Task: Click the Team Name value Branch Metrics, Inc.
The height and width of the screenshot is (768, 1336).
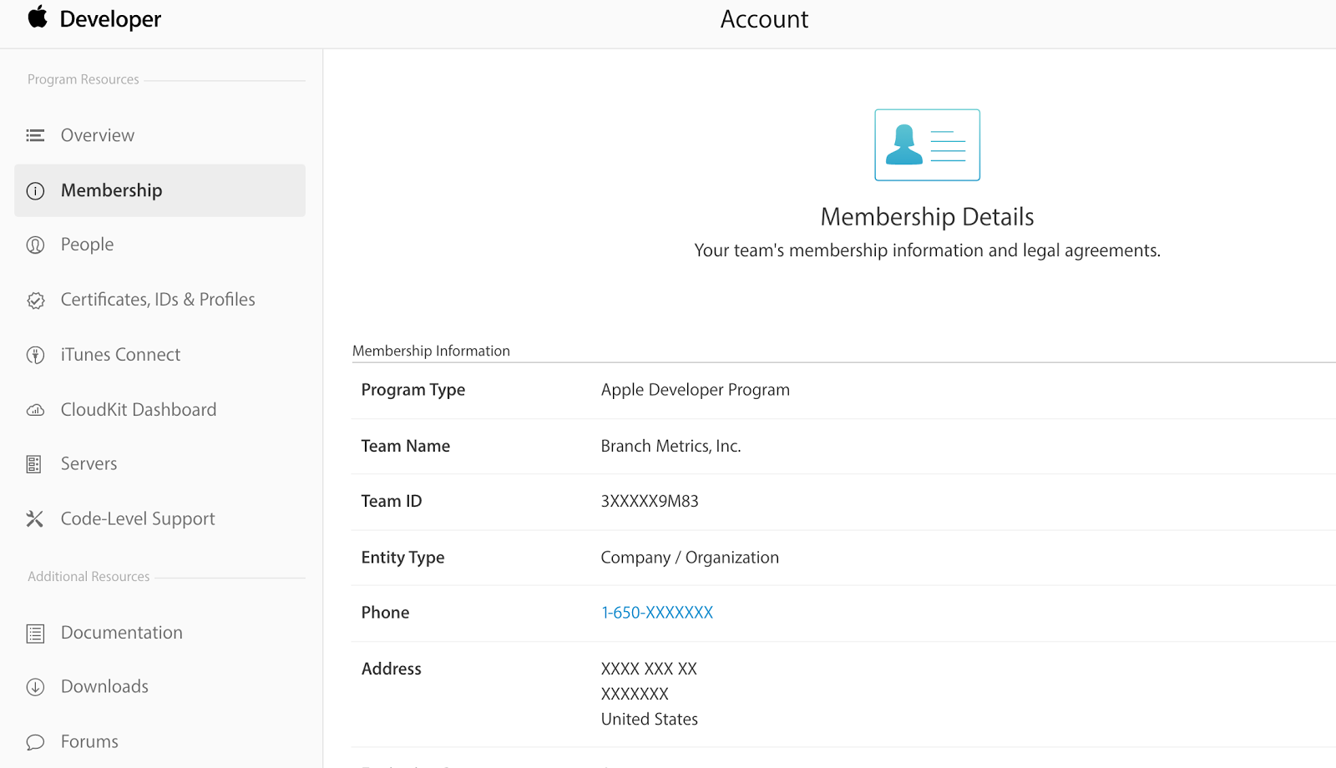Action: pyautogui.click(x=670, y=446)
